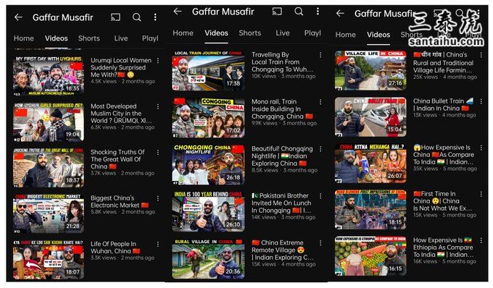Screen dimensions: 493x288
Task: Open the Shocking Truths Of The Great Wall title
Action: point(117,159)
